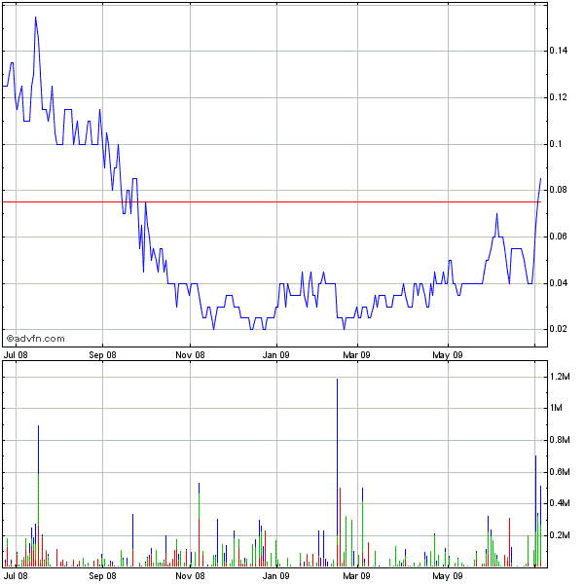The image size is (584, 584).
Task: Click the advfn.com watermark link
Action: (x=36, y=339)
